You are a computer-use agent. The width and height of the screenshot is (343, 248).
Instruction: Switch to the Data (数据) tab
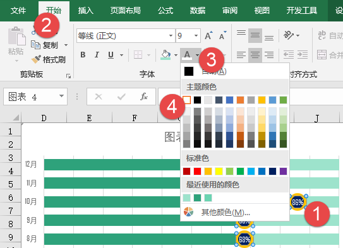click(198, 11)
